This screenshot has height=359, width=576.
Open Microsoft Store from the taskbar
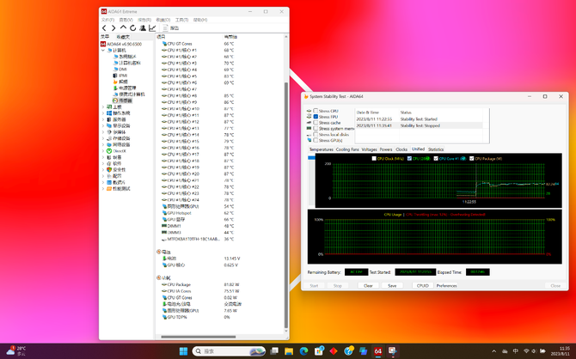(318, 351)
